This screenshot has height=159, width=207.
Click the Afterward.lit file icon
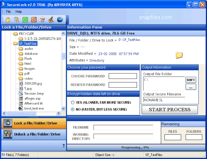coord(21,103)
